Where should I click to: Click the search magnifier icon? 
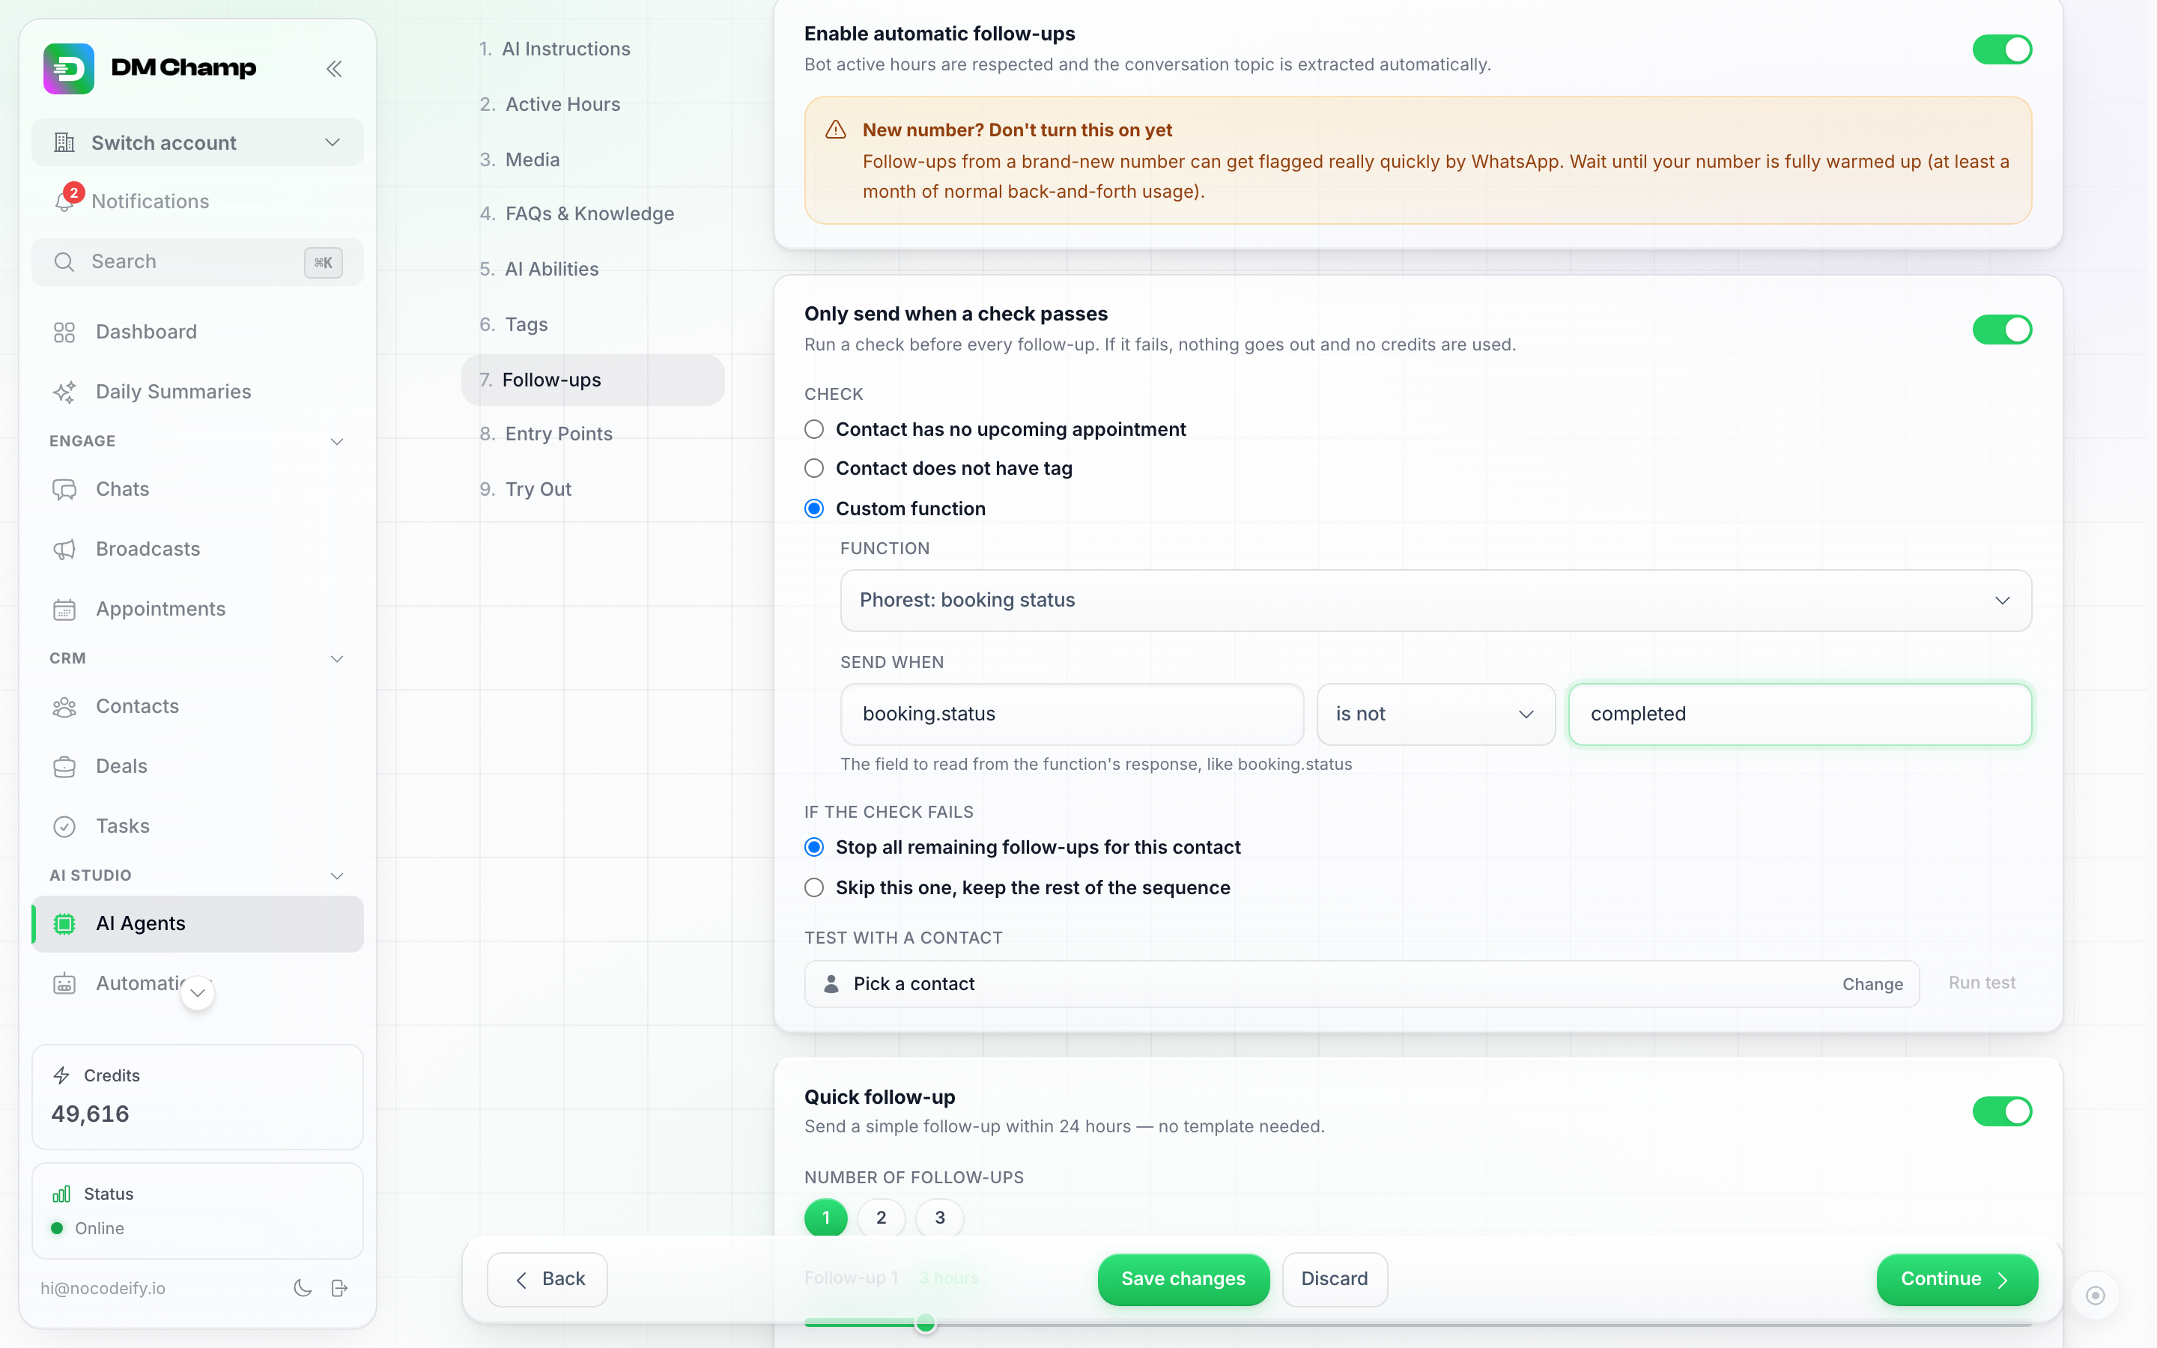[64, 261]
